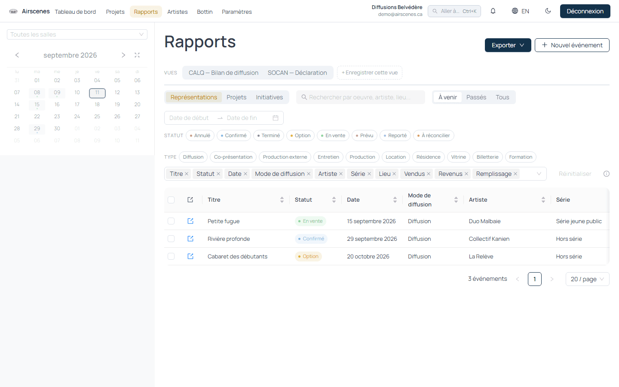Screen dimensions: 619x387
Task: Go to previous month in calendar
Action: [17, 55]
